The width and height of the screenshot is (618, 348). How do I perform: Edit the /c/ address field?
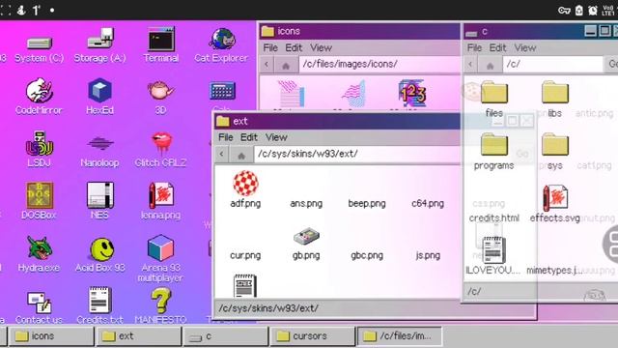[553, 64]
